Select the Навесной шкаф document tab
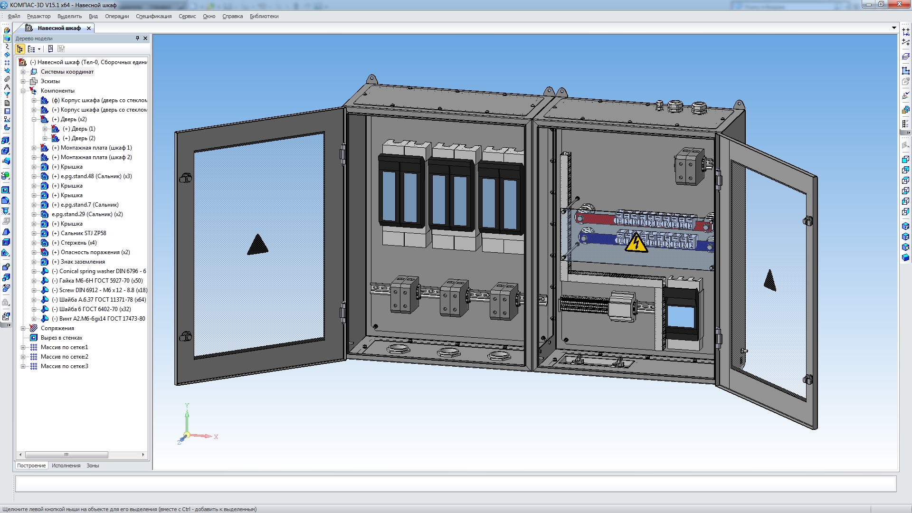Viewport: 912px width, 513px height. pyautogui.click(x=59, y=28)
